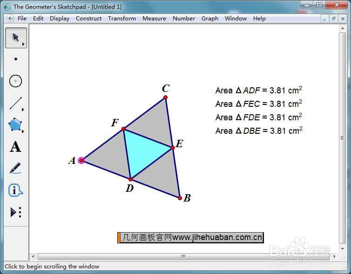351x274 pixels.
Task: Expand the Polygon tool flyout triangle
Action: 23,131
